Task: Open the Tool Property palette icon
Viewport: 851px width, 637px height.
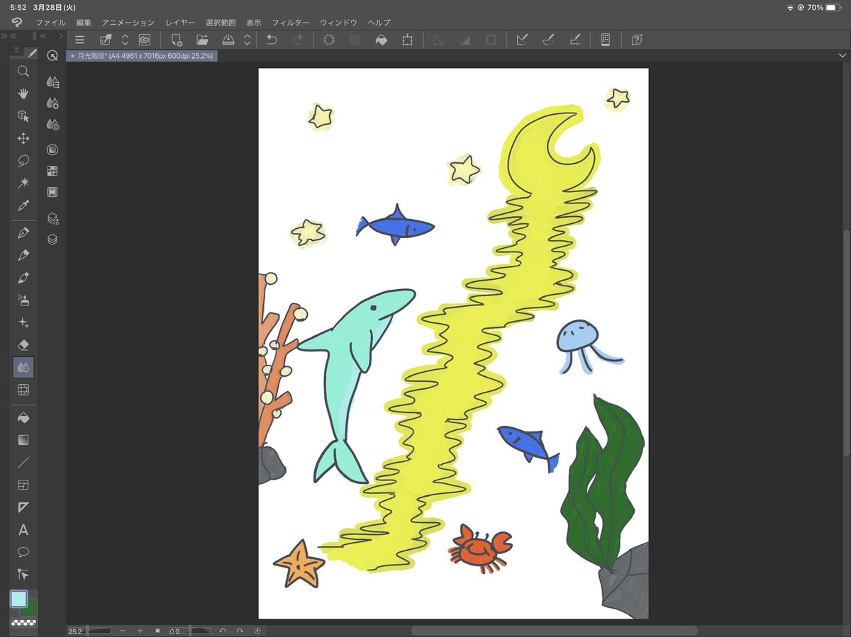Action: point(52,103)
